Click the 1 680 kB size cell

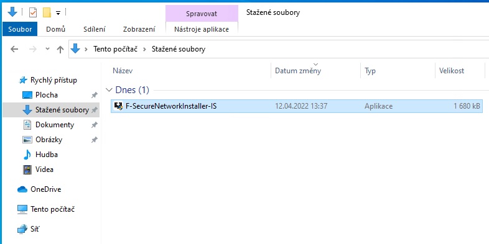(x=467, y=106)
